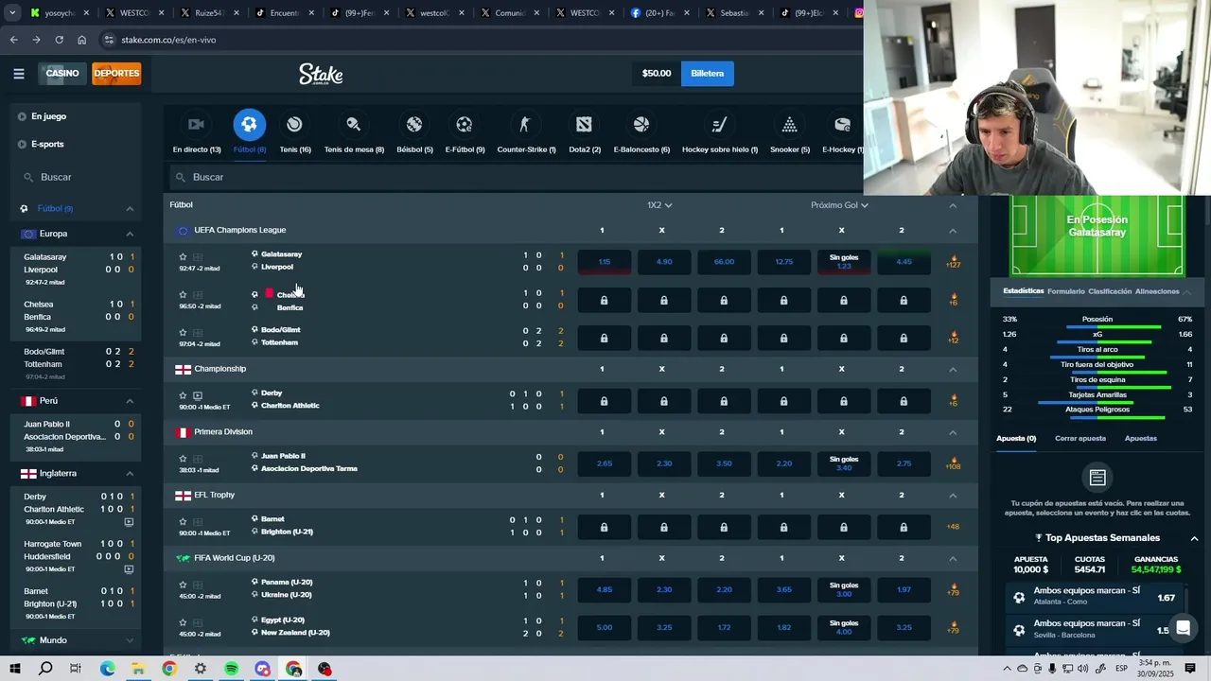The image size is (1211, 681).
Task: Collapse the Perú group in sidebar
Action: 130,401
